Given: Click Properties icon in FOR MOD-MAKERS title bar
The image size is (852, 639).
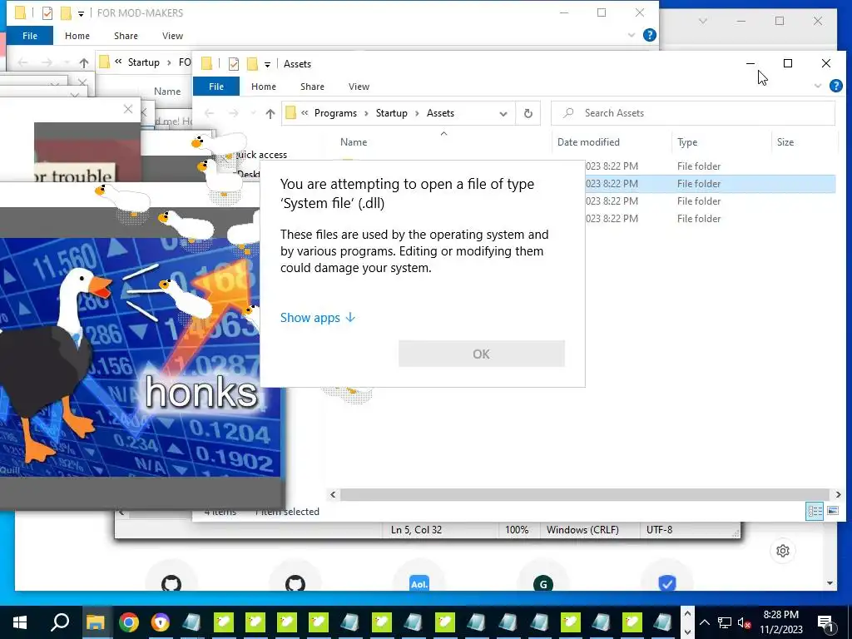Looking at the screenshot, I should (x=47, y=13).
